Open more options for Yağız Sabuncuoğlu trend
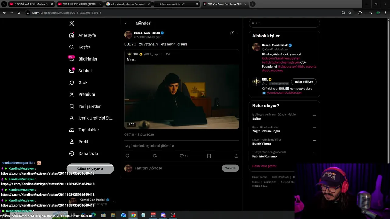 [x=314, y=128]
